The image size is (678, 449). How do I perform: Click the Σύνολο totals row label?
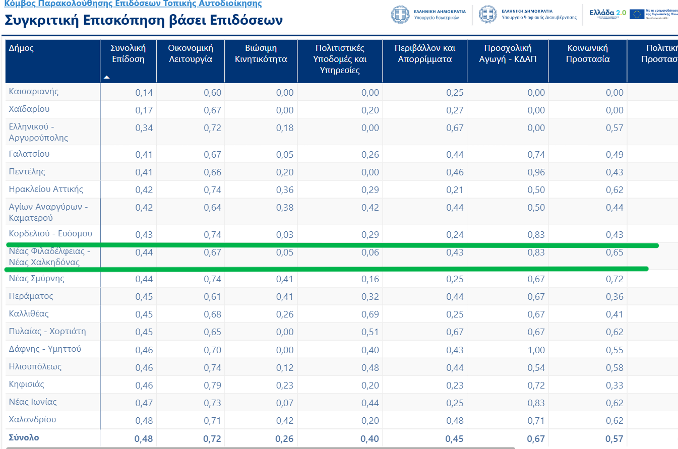click(24, 437)
